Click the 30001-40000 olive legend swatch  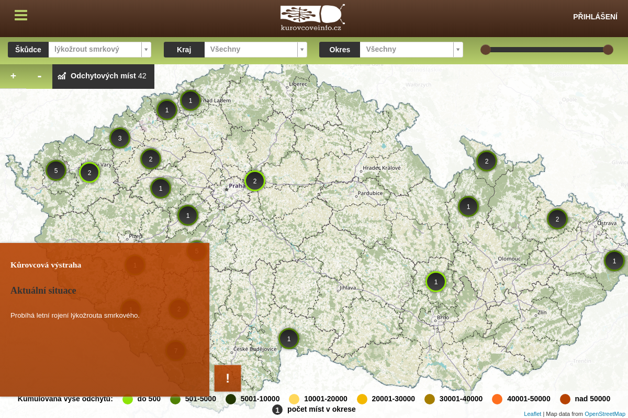pos(430,399)
